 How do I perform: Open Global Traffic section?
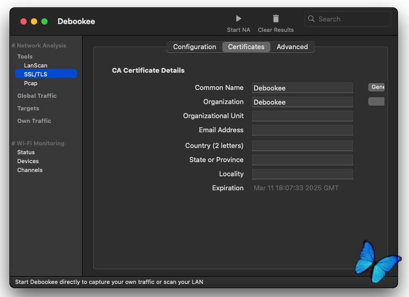pos(37,96)
